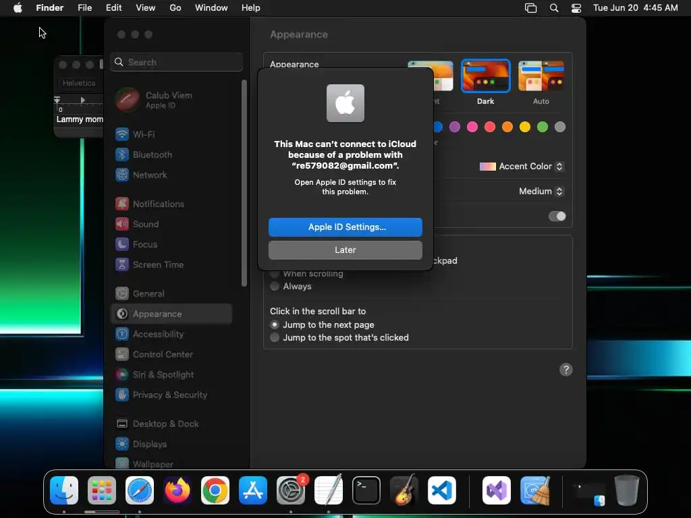Image resolution: width=691 pixels, height=518 pixels.
Task: Choose the red accent color
Action: pos(490,127)
